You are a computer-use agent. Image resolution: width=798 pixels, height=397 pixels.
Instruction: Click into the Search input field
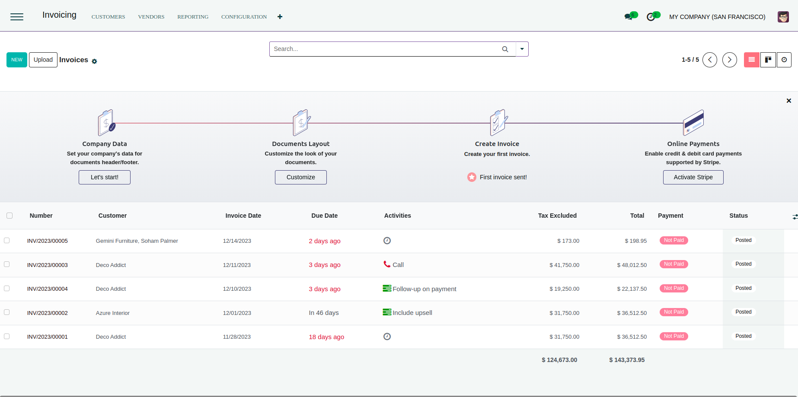385,49
